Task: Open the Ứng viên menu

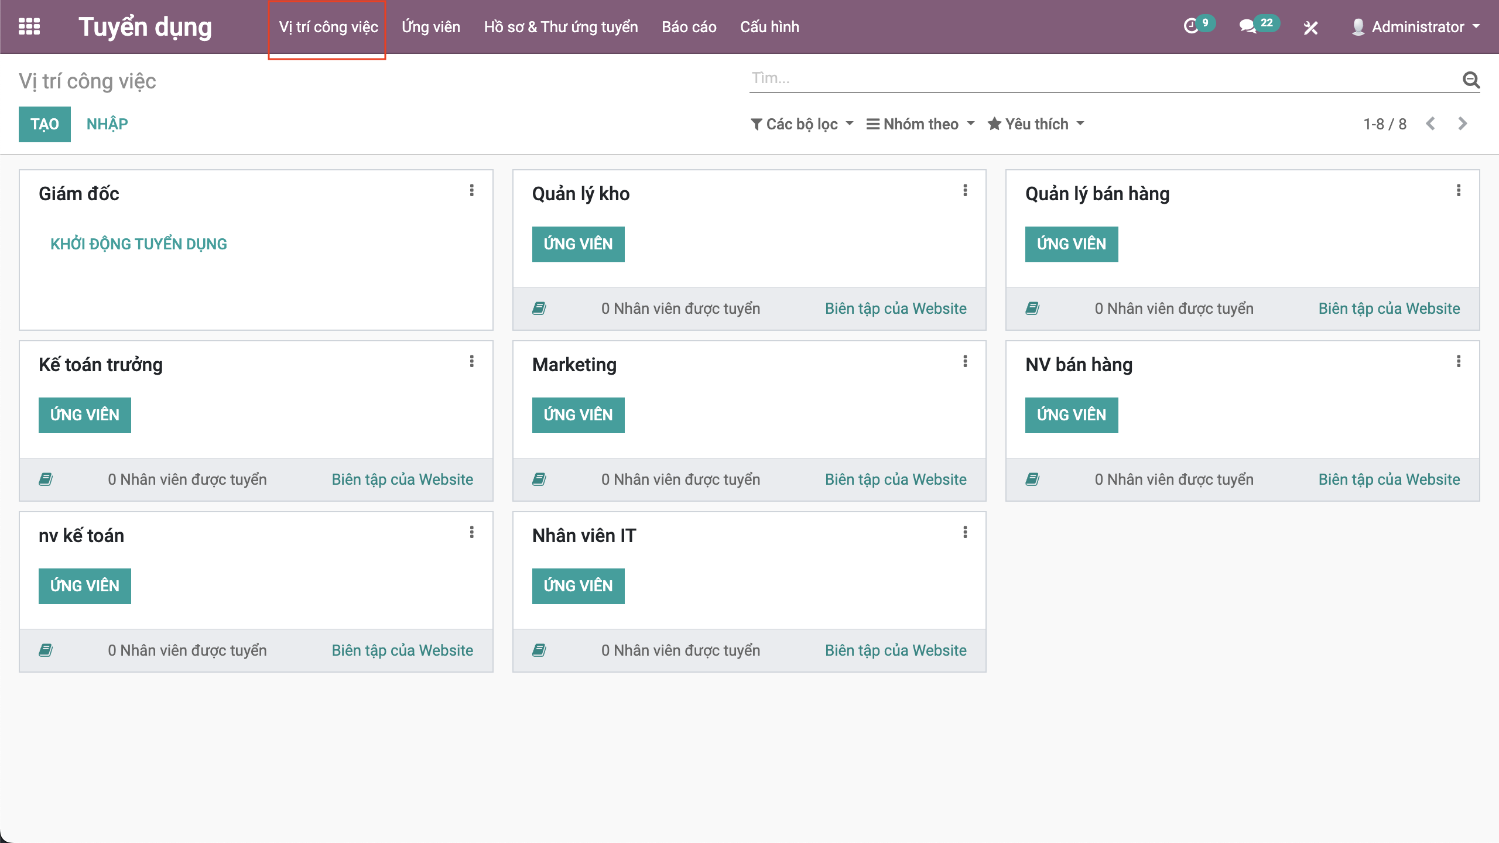Action: pyautogui.click(x=431, y=27)
